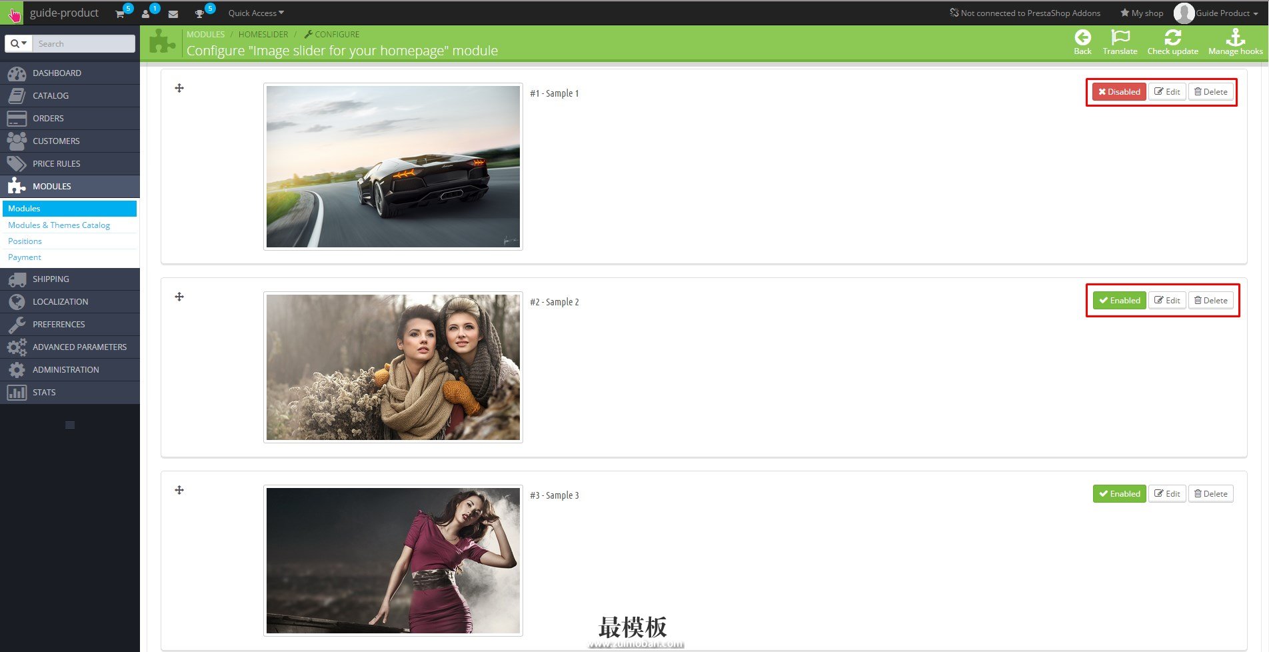Screen dimensions: 1269x652
Task: Edit the Sample 1 slide
Action: (1167, 92)
